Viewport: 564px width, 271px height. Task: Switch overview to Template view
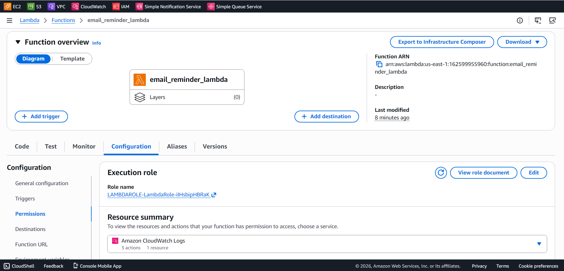[72, 59]
